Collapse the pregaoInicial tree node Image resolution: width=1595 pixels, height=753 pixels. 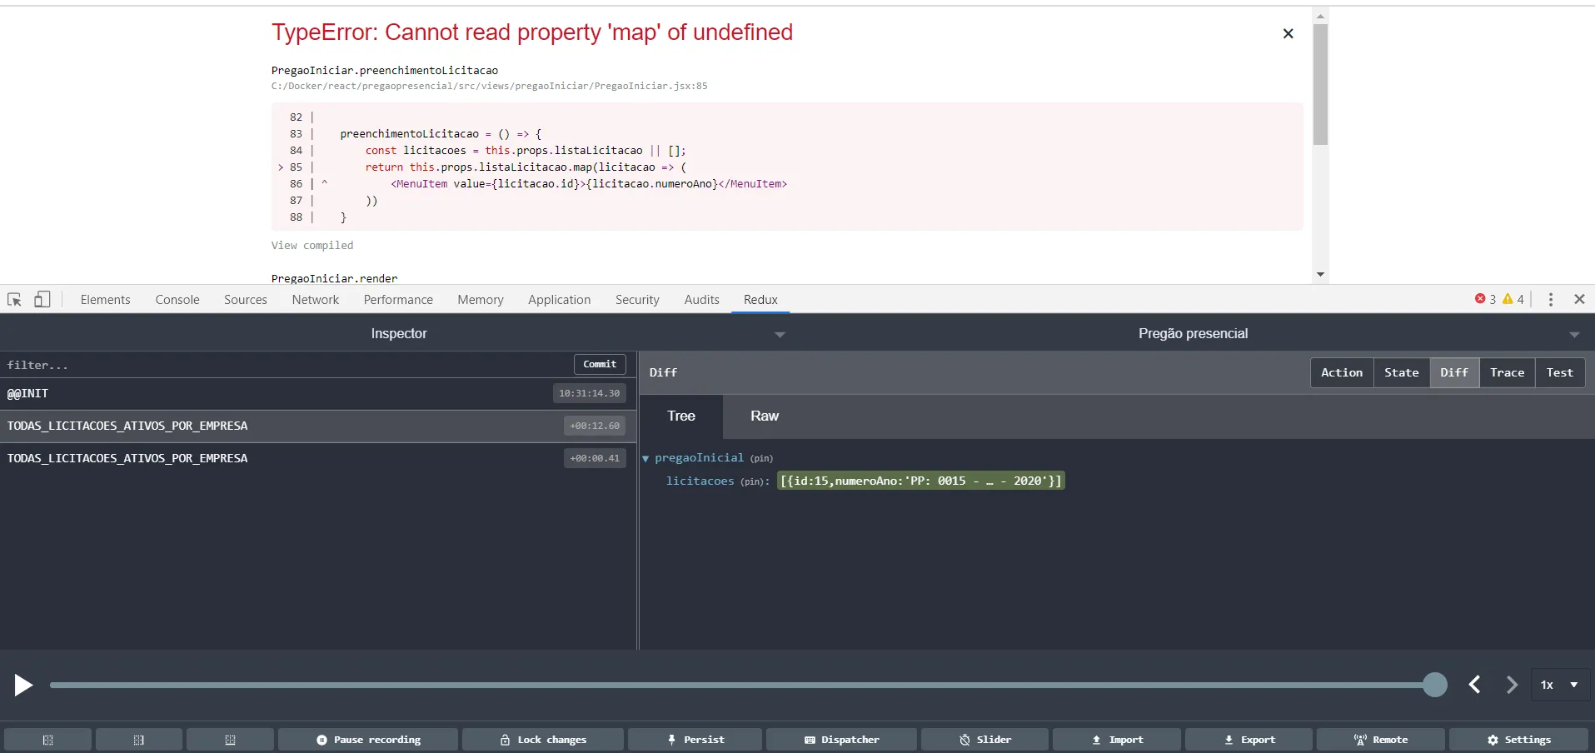click(x=645, y=459)
